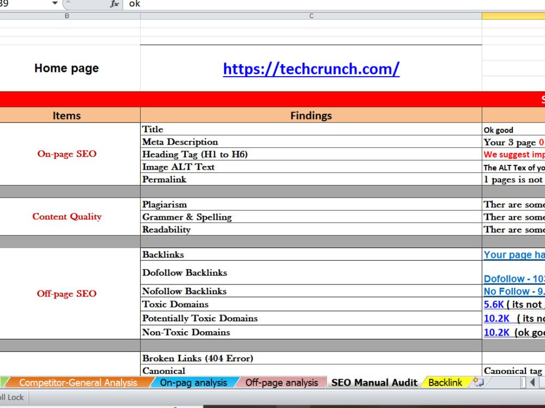The width and height of the screenshot is (545, 408).
Task: Select the 'Nofollow Backlinks' cell
Action: pyautogui.click(x=311, y=291)
